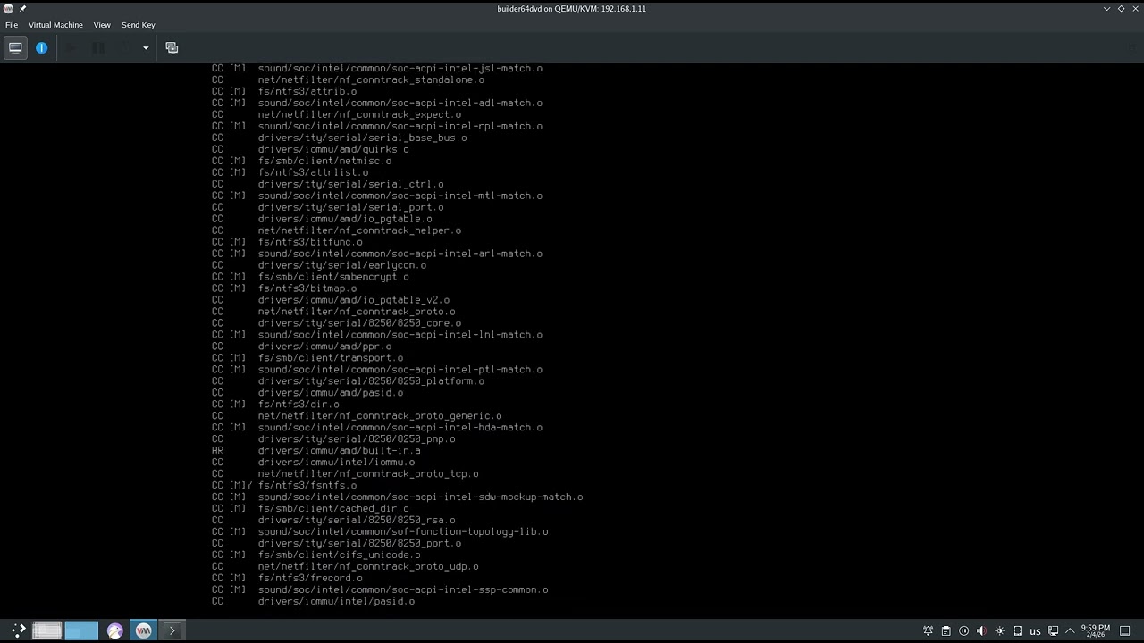
Task: Click the media player pause tray icon
Action: click(963, 630)
